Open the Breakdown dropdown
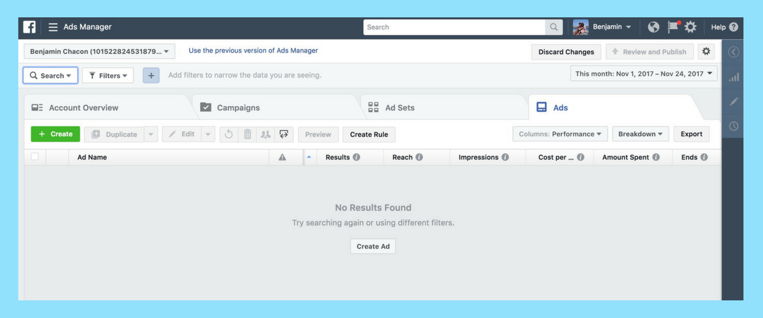Image resolution: width=763 pixels, height=318 pixels. tap(640, 134)
